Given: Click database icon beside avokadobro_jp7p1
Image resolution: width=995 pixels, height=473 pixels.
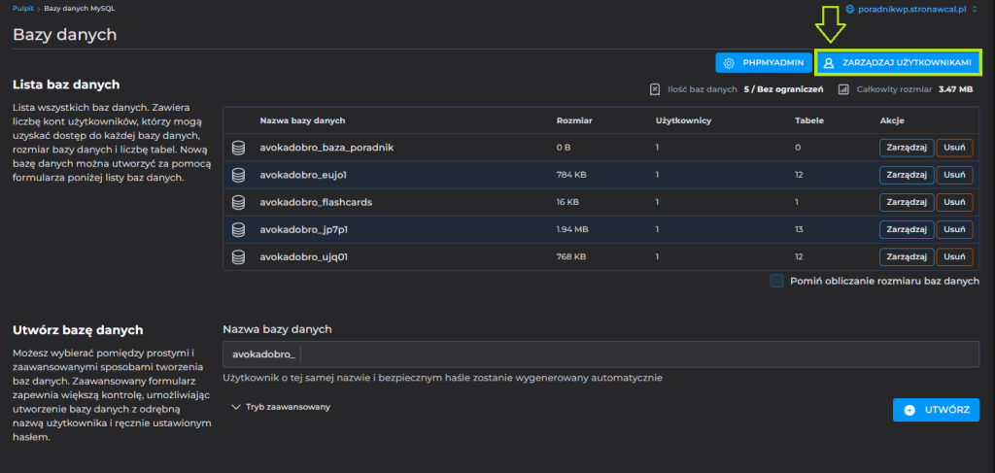Looking at the screenshot, I should click(238, 229).
